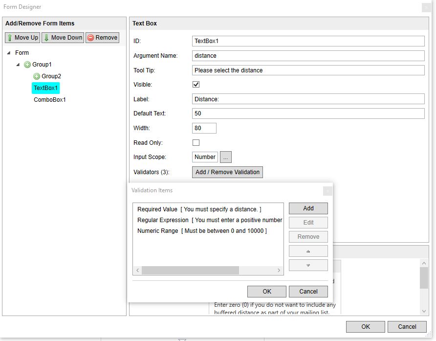Screen dimensions: 436x341
Task: Confirm Validation Items dialog with OK
Action: (x=267, y=292)
